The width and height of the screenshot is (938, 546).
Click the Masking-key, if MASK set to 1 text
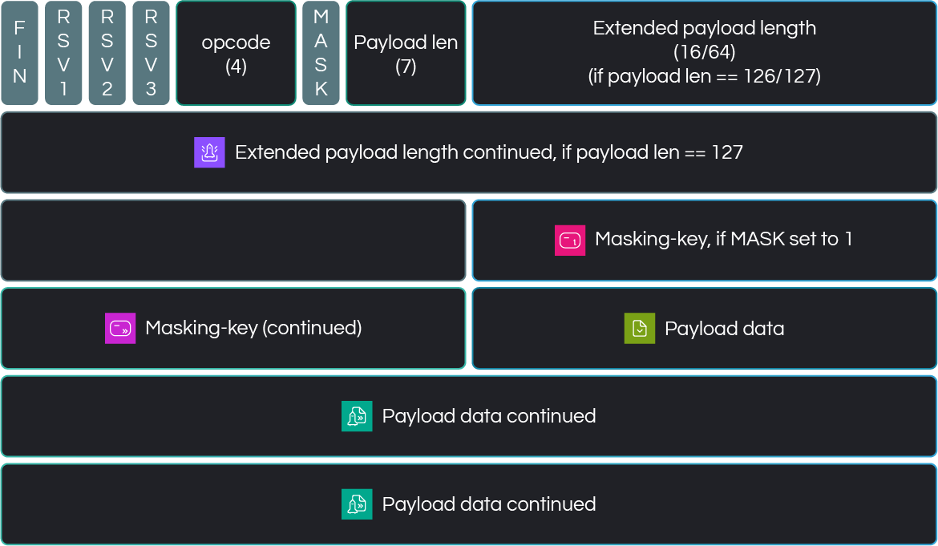pos(723,239)
